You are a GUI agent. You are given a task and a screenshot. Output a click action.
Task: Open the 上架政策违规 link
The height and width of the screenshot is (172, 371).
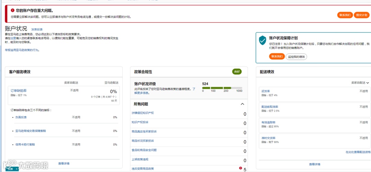(140, 159)
